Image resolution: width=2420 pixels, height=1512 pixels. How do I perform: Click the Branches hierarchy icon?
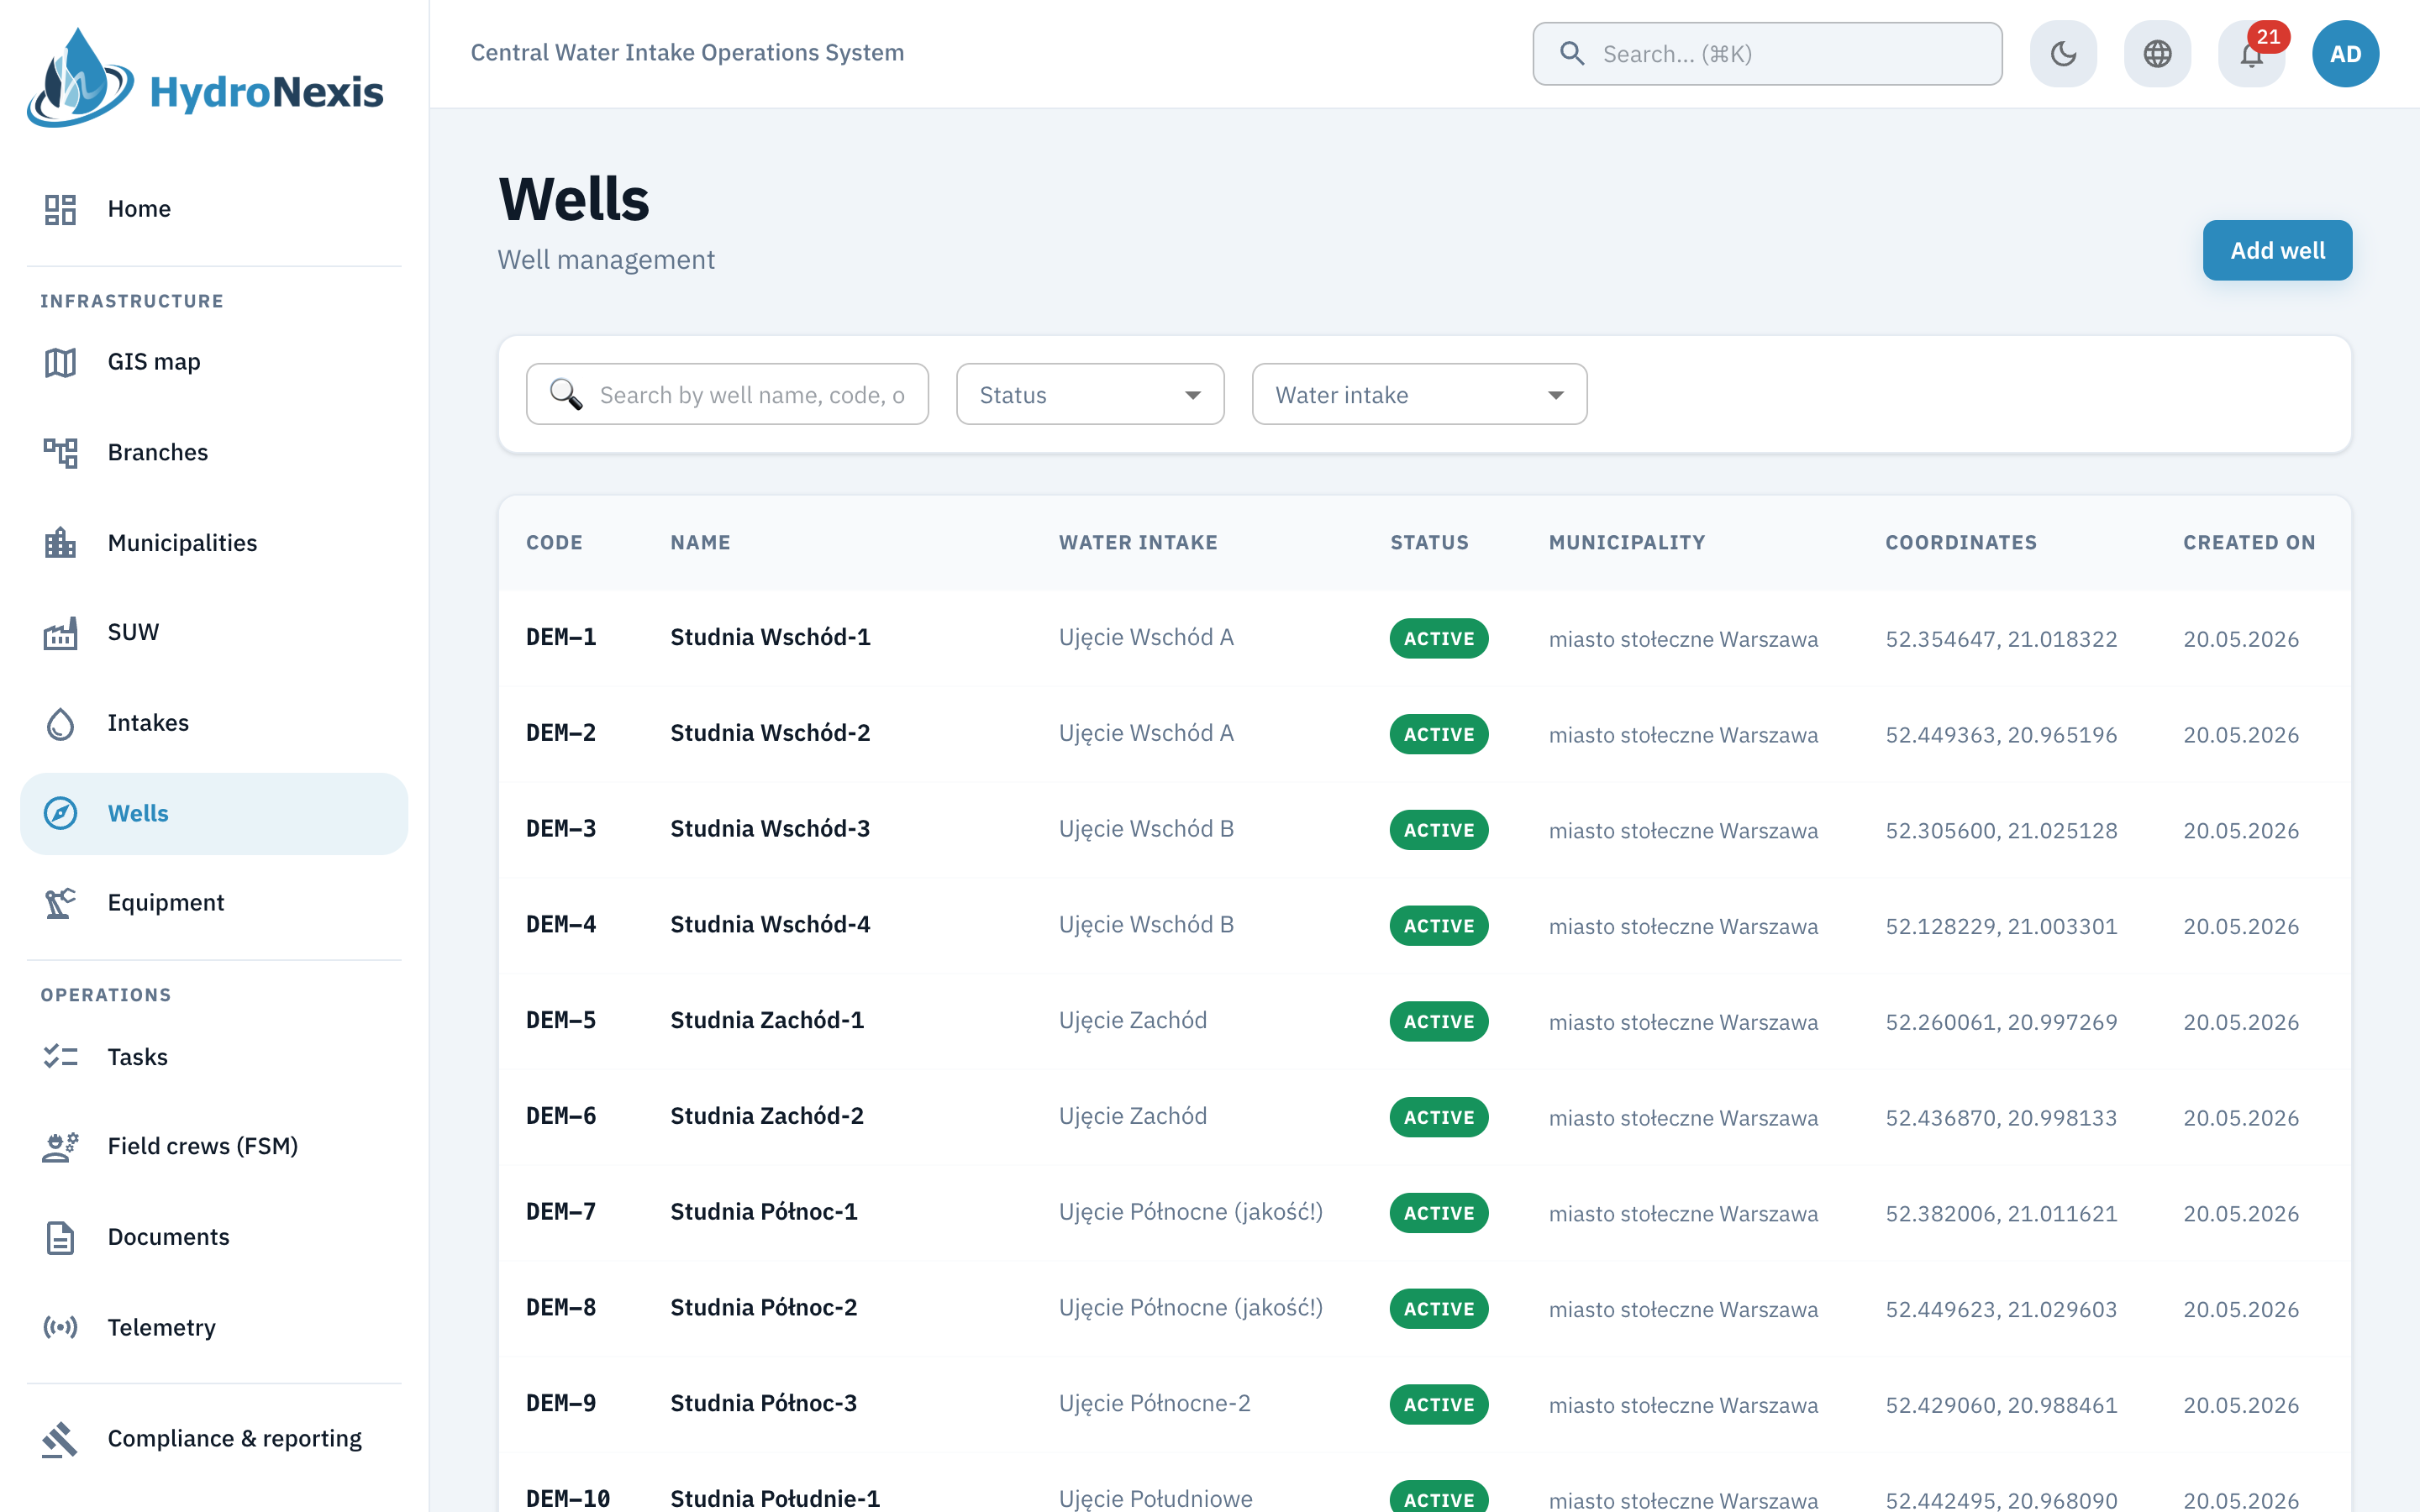click(x=60, y=452)
